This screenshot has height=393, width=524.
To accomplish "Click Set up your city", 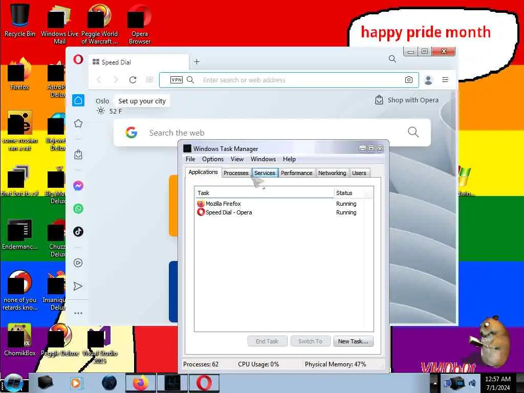I will tap(142, 101).
